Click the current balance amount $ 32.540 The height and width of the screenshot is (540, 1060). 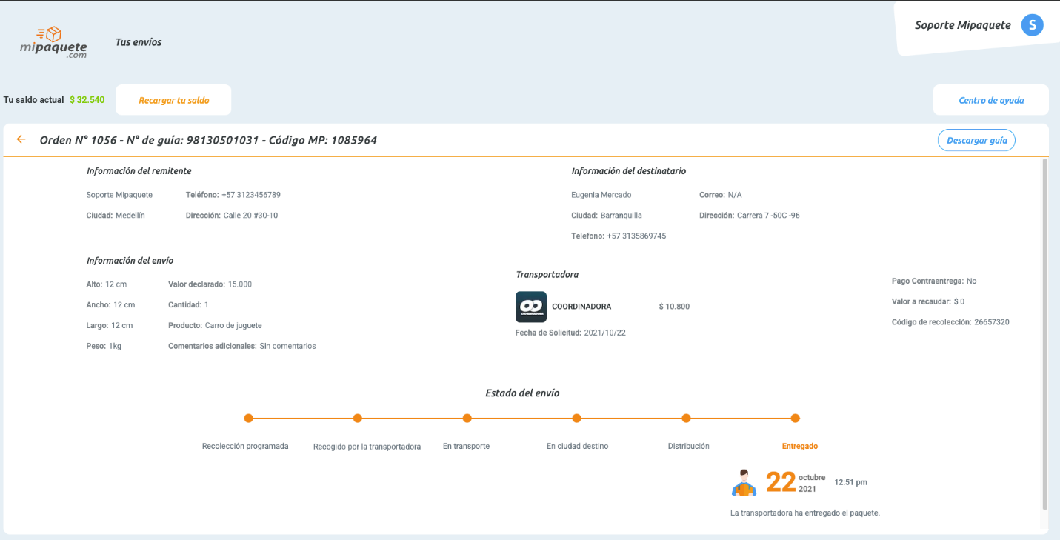click(87, 100)
